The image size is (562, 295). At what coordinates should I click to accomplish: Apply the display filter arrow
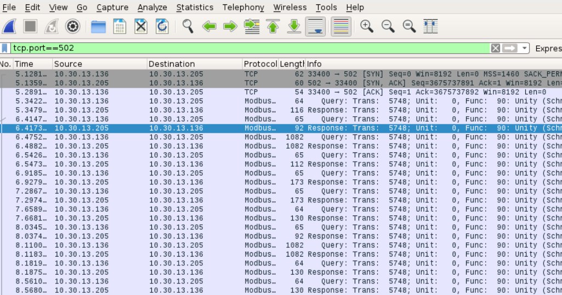click(x=510, y=48)
